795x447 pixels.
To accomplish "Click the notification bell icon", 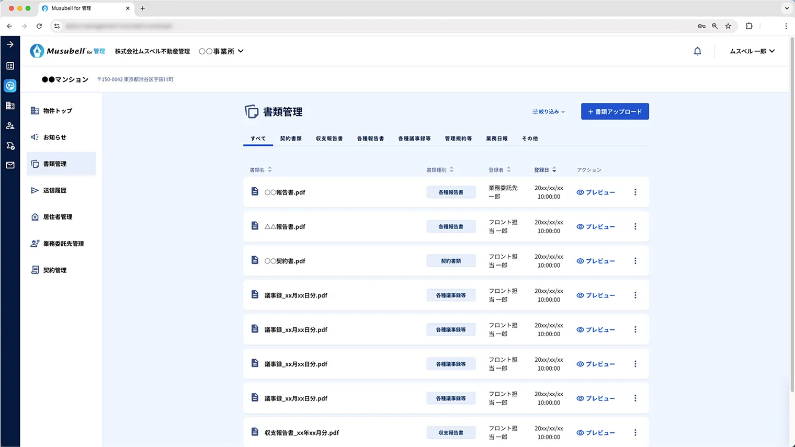I will (x=697, y=51).
